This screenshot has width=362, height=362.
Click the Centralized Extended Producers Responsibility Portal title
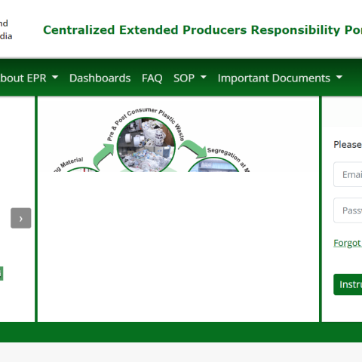202,30
